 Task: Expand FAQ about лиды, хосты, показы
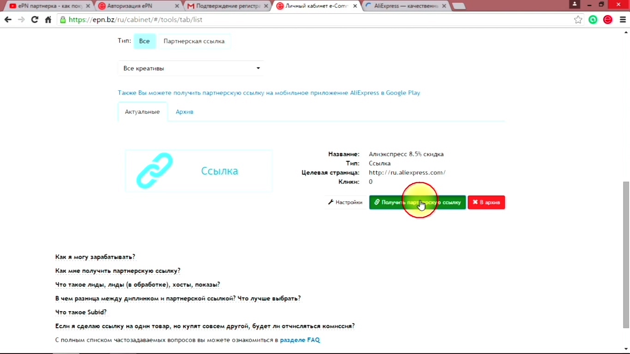[x=138, y=284]
